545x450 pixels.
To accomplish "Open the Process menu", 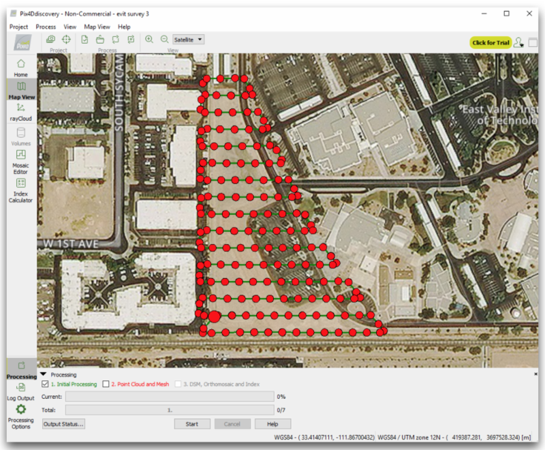I will [x=46, y=27].
